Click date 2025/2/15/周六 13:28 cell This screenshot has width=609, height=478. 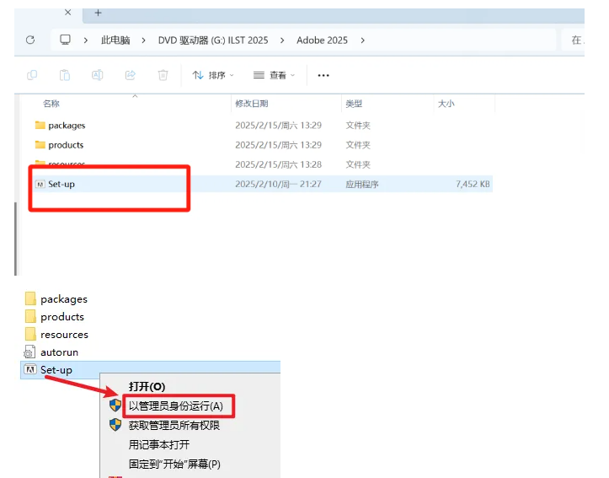(279, 164)
